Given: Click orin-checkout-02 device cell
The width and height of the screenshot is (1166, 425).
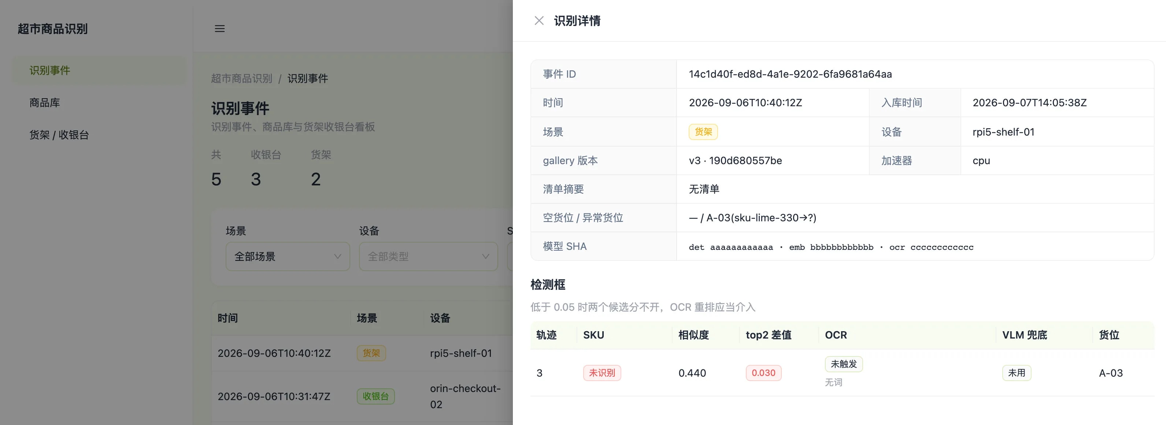Looking at the screenshot, I should [465, 396].
